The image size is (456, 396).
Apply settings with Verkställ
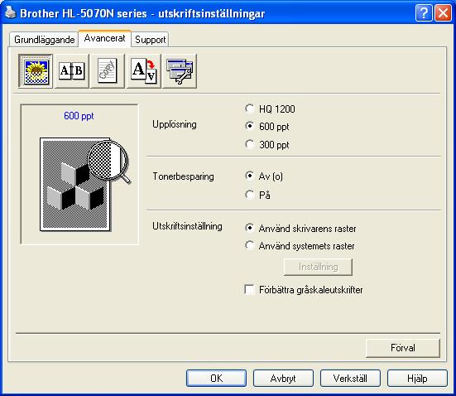350,379
